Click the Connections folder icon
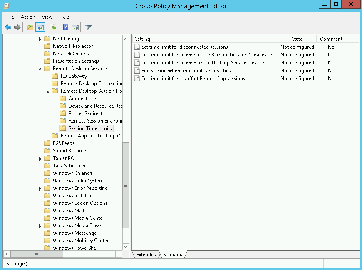 (x=63, y=98)
